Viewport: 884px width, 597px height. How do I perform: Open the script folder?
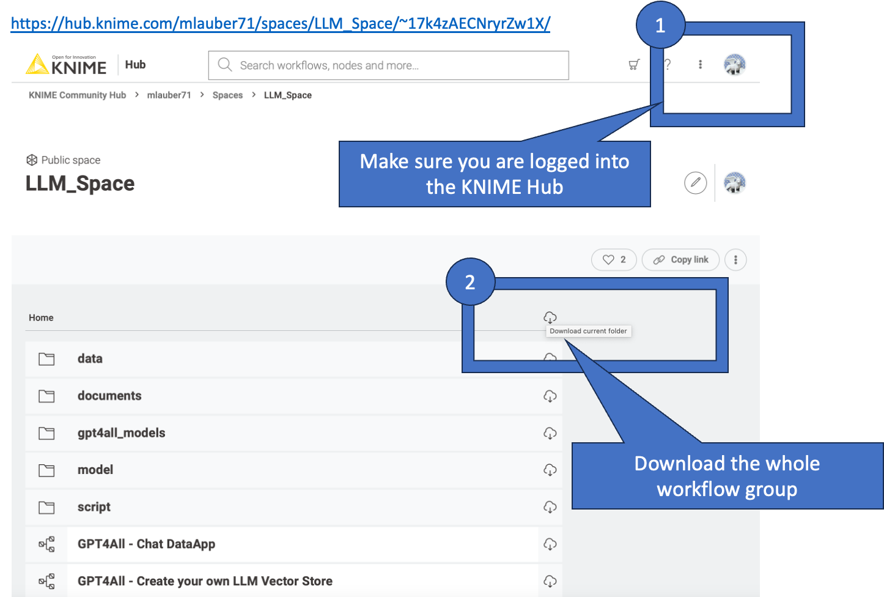pos(94,507)
